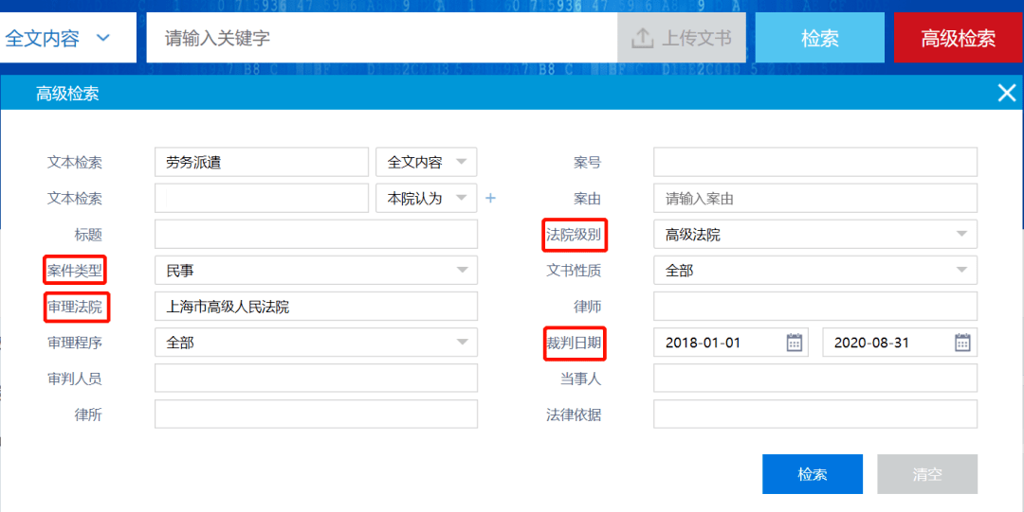This screenshot has width=1024, height=512.
Task: Expand the 全文内容 dropdown in top search bar
Action: (x=59, y=38)
